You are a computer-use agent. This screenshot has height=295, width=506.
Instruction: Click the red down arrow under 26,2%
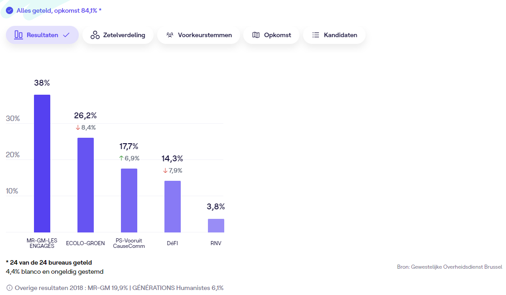pyautogui.click(x=77, y=128)
